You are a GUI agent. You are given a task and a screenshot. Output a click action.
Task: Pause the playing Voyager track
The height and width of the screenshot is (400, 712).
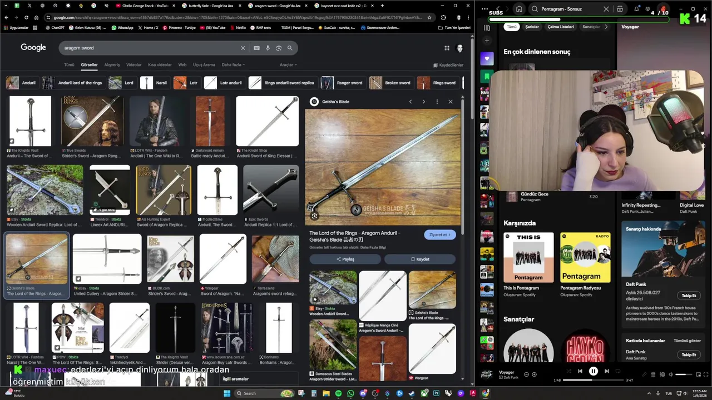594,371
